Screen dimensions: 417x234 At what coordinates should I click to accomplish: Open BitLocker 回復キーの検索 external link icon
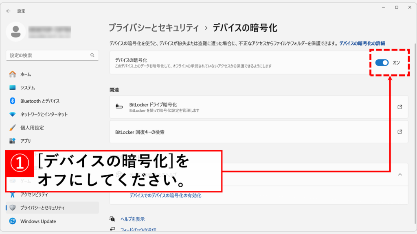399,132
